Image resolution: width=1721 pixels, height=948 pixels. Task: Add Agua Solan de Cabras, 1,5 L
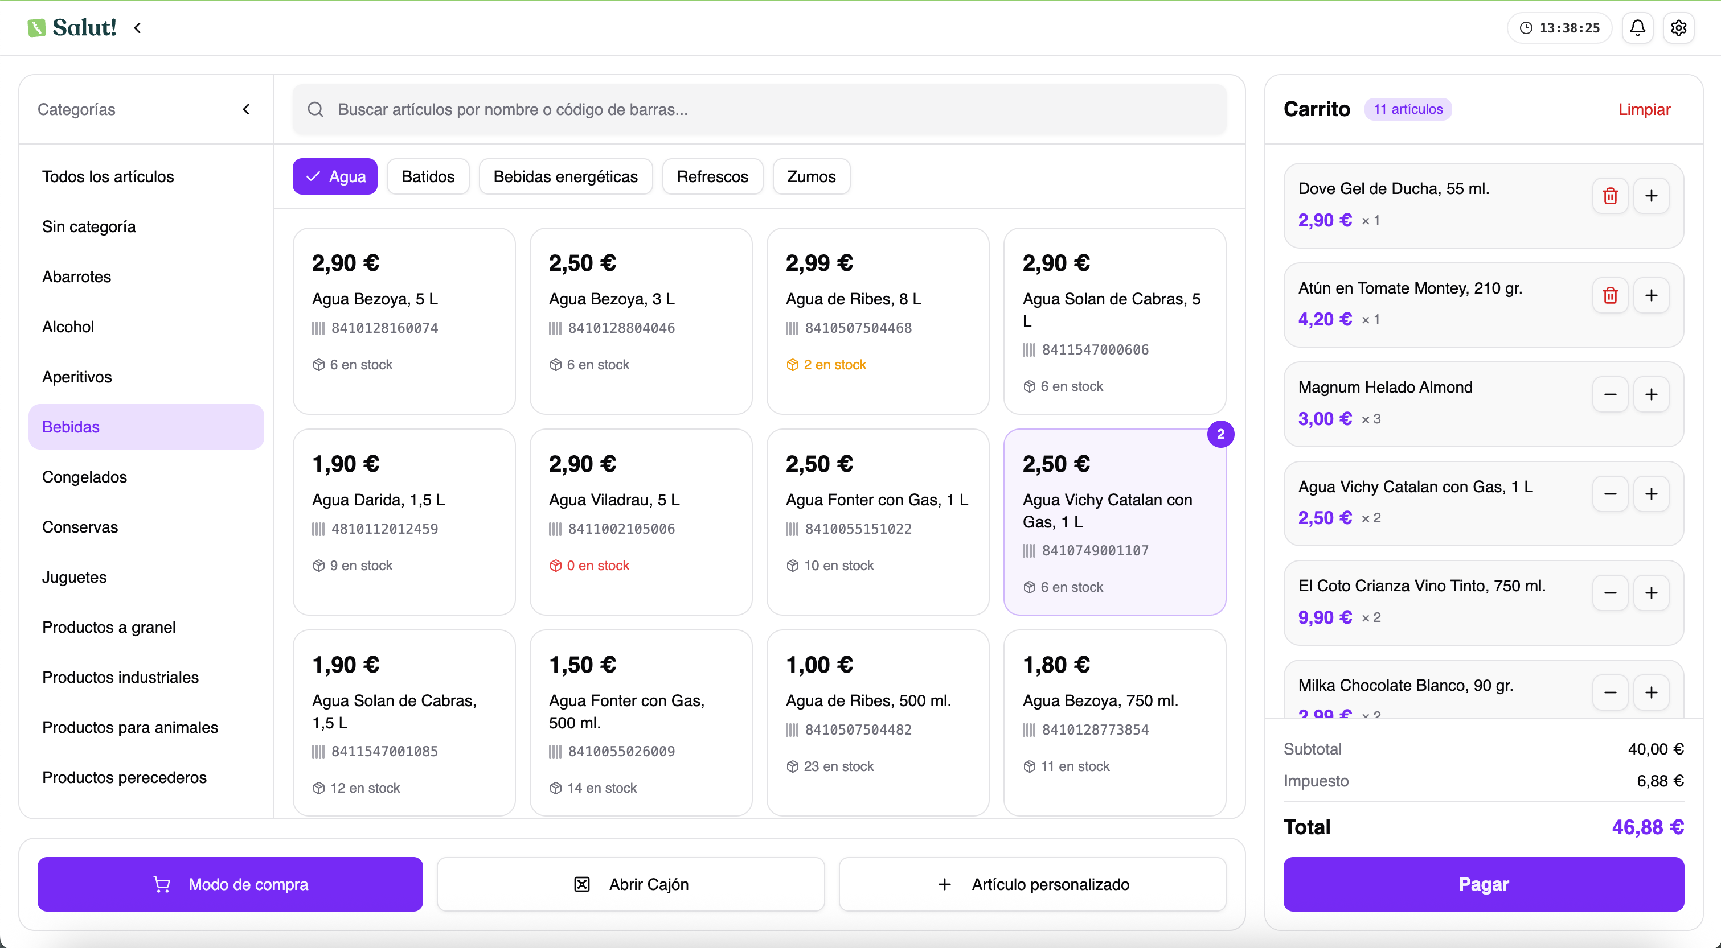pos(404,723)
